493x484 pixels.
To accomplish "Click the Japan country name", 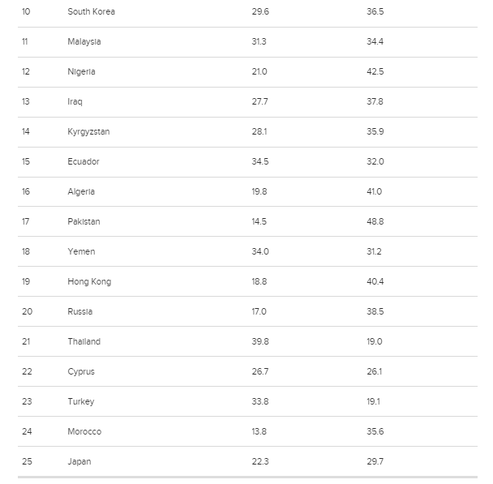I will [79, 461].
